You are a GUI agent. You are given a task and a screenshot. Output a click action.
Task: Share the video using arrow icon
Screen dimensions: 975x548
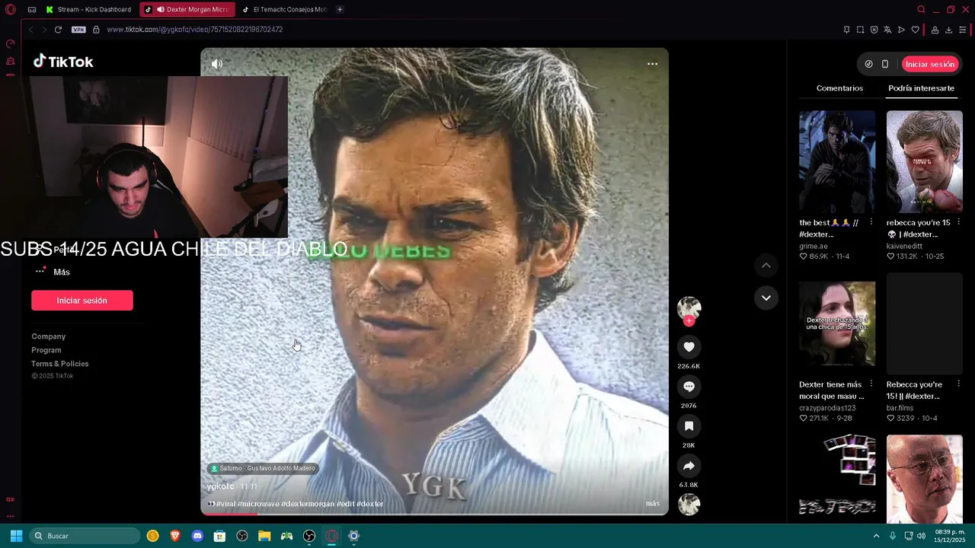689,466
